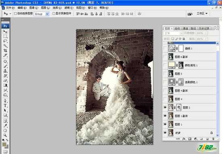222x154 pixels.
Task: Select the Gradient tool
Action: tap(5, 85)
